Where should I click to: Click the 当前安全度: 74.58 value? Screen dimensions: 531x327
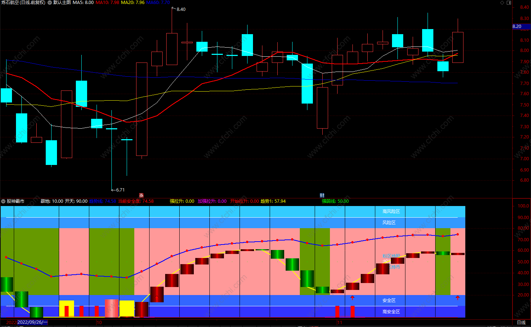click(x=136, y=201)
